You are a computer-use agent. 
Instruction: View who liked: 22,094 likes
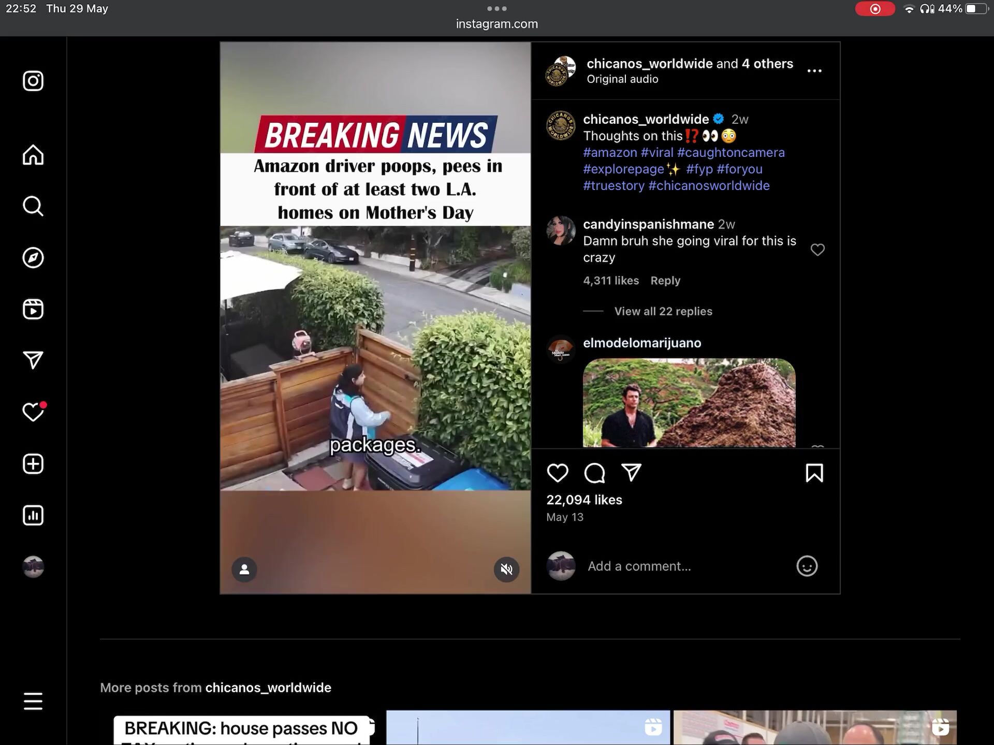[x=584, y=500]
